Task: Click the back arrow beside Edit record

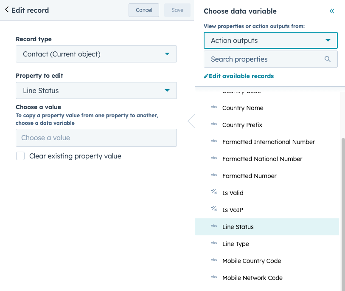Action: click(7, 10)
